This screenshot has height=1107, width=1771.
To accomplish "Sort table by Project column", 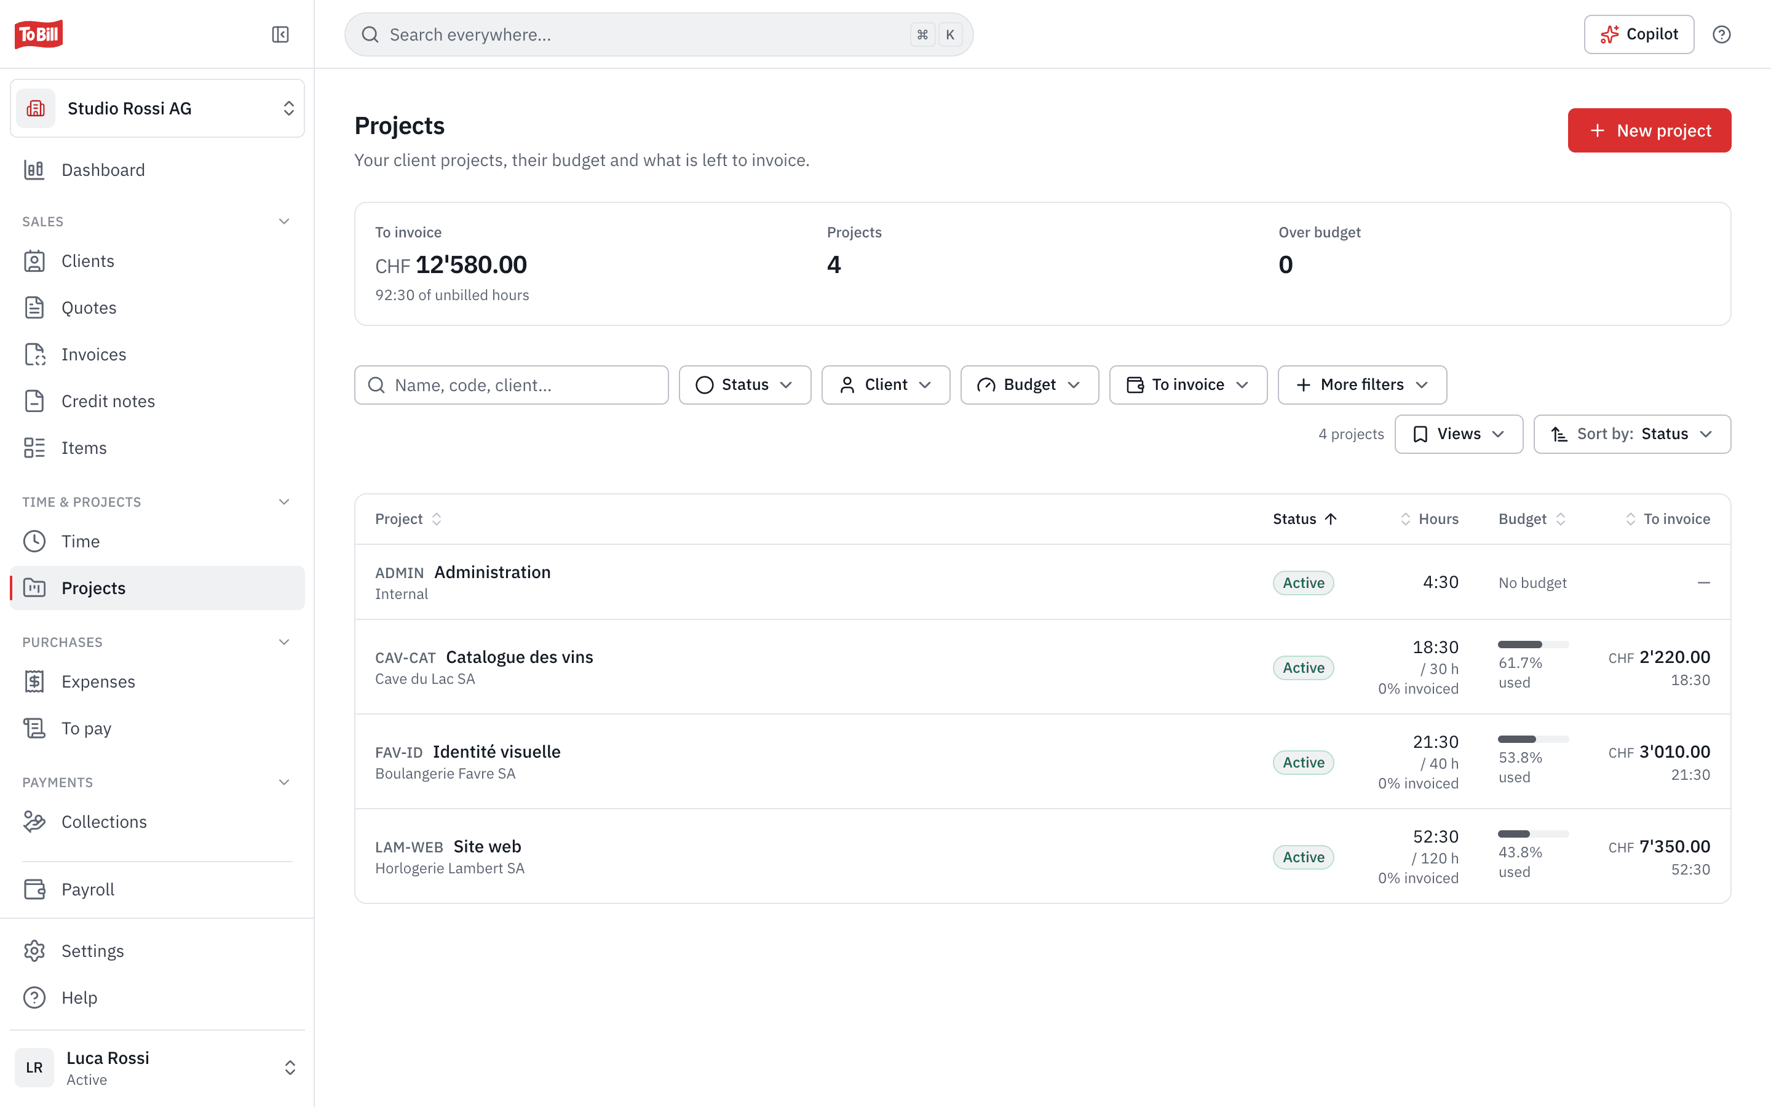I will 408,519.
